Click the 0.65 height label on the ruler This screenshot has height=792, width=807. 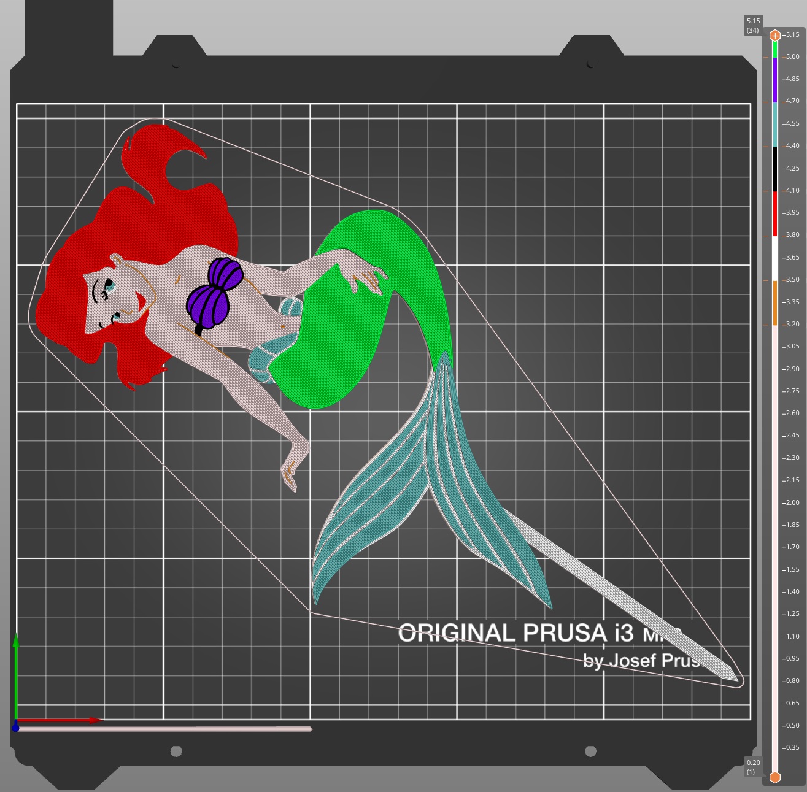pyautogui.click(x=792, y=703)
